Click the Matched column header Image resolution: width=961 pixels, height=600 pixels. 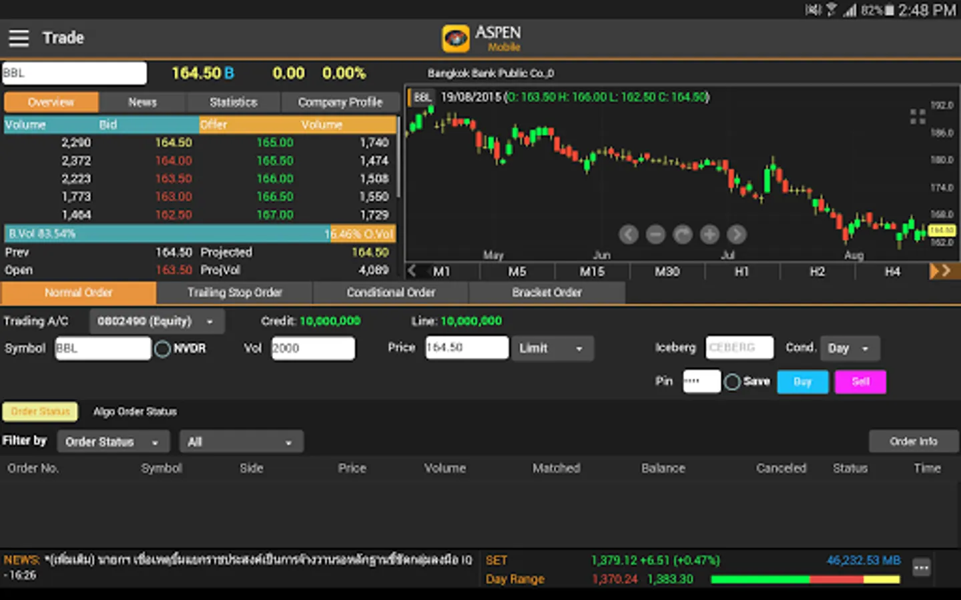(x=556, y=469)
